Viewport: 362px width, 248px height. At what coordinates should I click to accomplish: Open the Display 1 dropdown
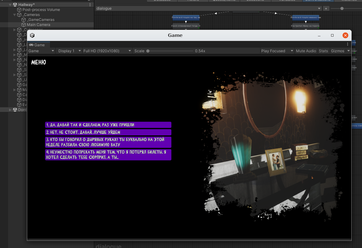coord(69,51)
